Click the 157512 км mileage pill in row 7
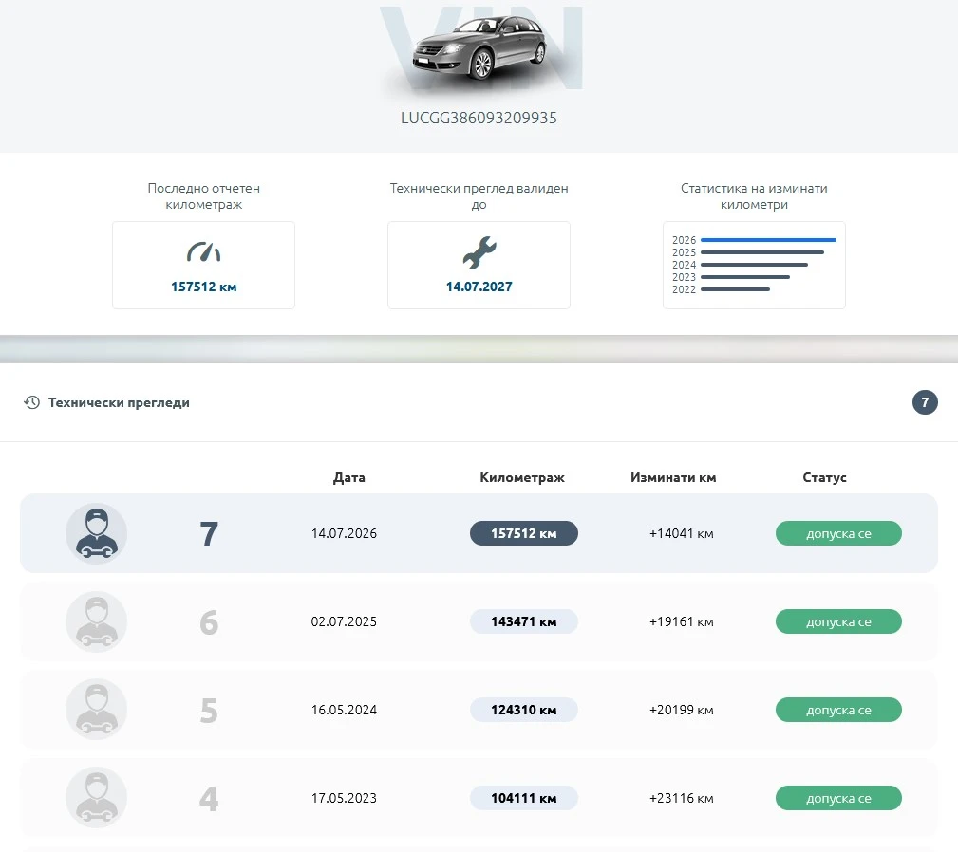The image size is (958, 852). (x=523, y=533)
